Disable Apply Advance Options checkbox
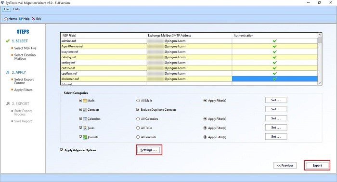The height and width of the screenshot is (182, 337). tap(62, 150)
